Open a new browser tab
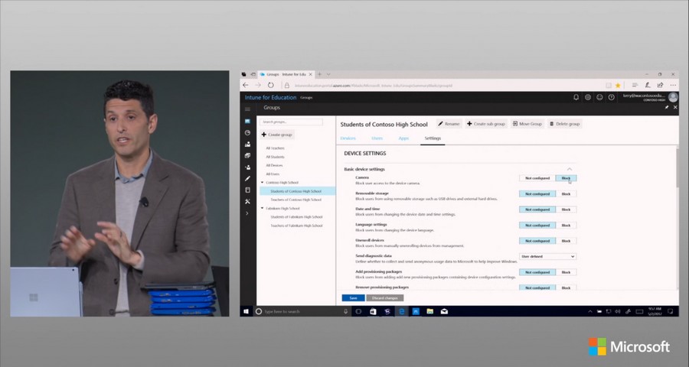689x367 pixels. (x=319, y=74)
